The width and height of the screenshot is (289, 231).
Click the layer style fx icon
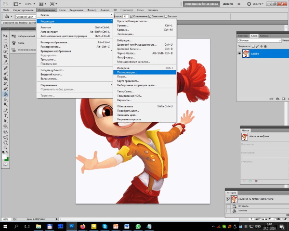277,99
